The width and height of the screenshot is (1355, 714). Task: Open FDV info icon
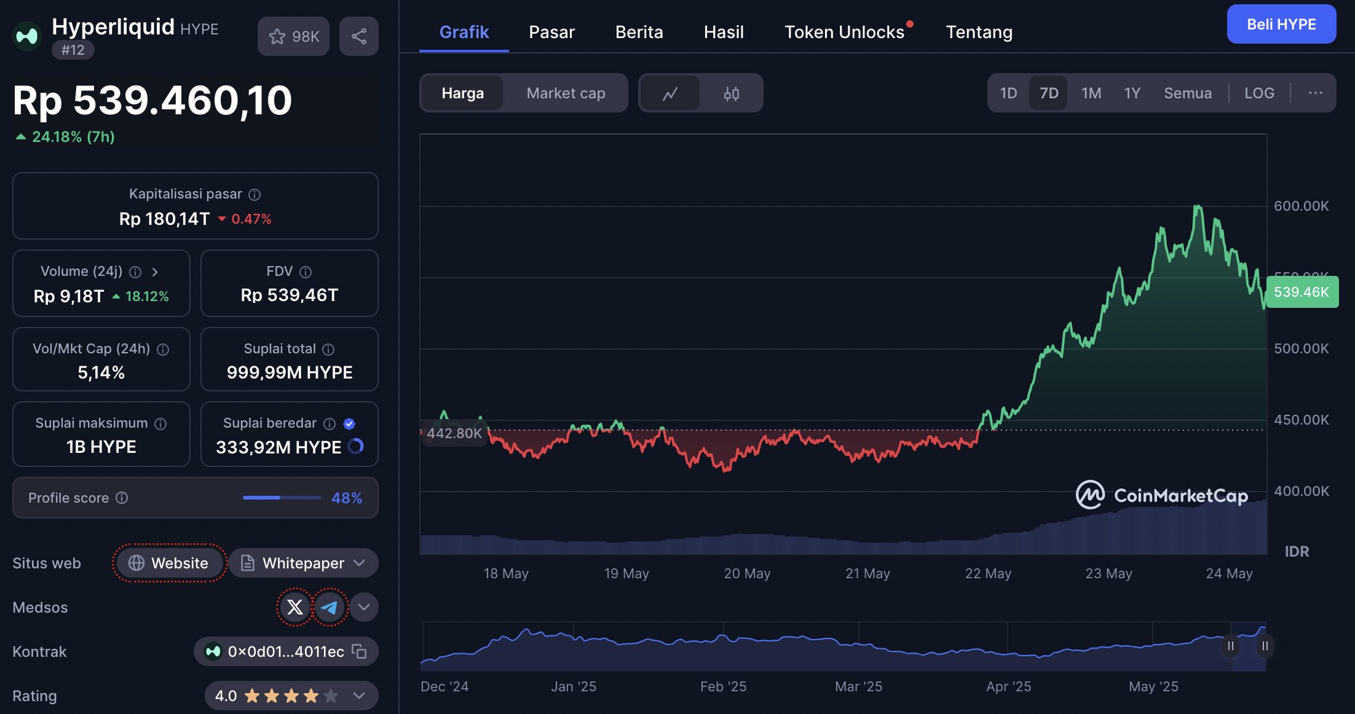[306, 272]
